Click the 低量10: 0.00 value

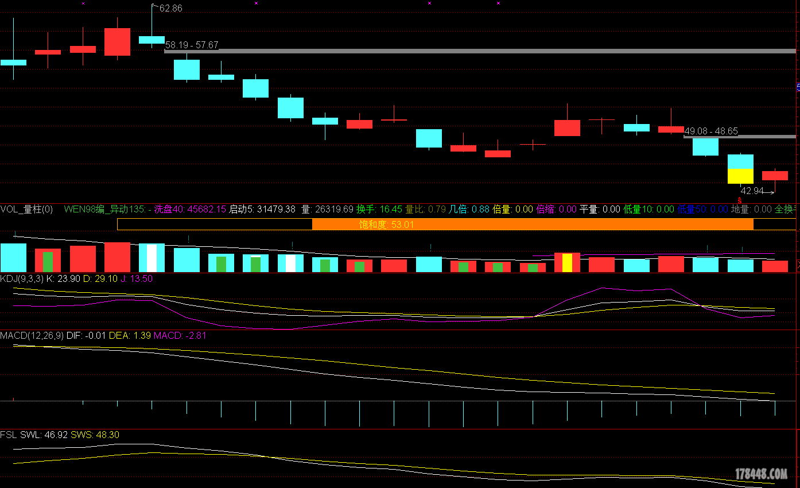pos(648,210)
